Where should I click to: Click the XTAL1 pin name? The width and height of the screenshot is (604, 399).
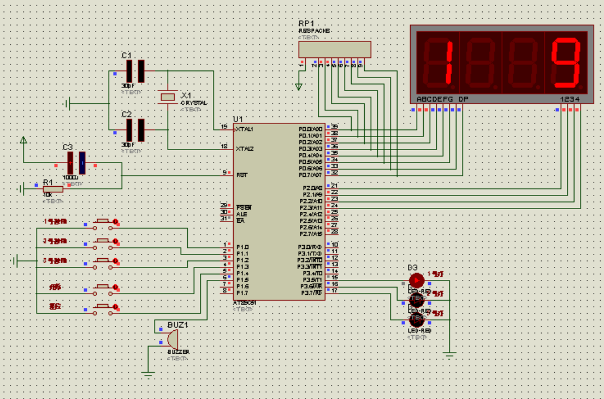[x=245, y=129]
